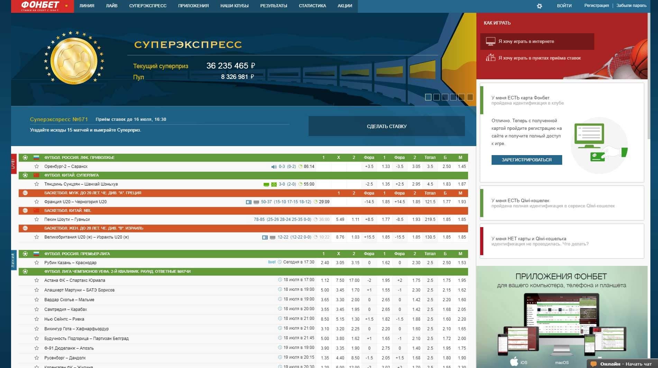Star the Вардар Скопье – Мальме match
The height and width of the screenshot is (368, 658).
click(x=37, y=300)
